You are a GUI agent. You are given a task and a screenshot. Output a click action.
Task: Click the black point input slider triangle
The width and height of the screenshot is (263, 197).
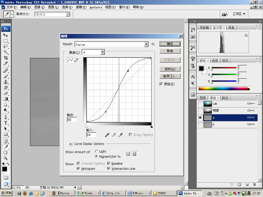click(152, 127)
